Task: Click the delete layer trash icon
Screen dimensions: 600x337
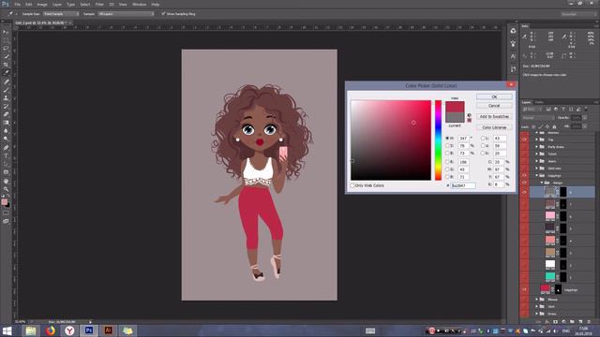Action: 589,322
